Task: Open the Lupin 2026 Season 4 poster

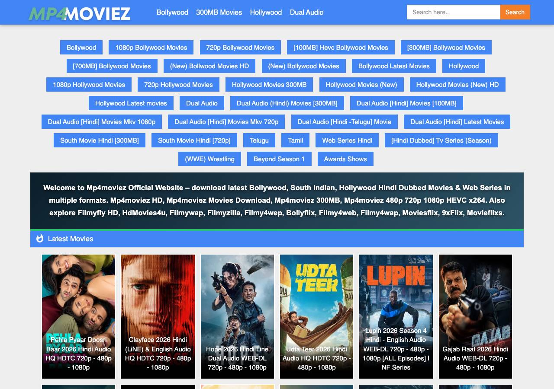Action: [x=396, y=316]
